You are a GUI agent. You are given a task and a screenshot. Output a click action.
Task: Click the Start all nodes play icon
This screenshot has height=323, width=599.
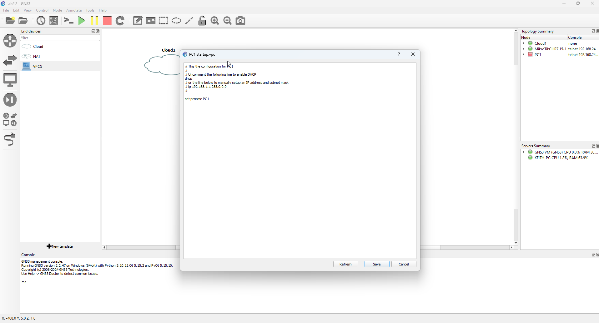(82, 21)
